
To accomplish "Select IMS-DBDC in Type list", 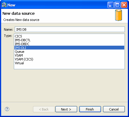I will pyautogui.click(x=69, y=44).
